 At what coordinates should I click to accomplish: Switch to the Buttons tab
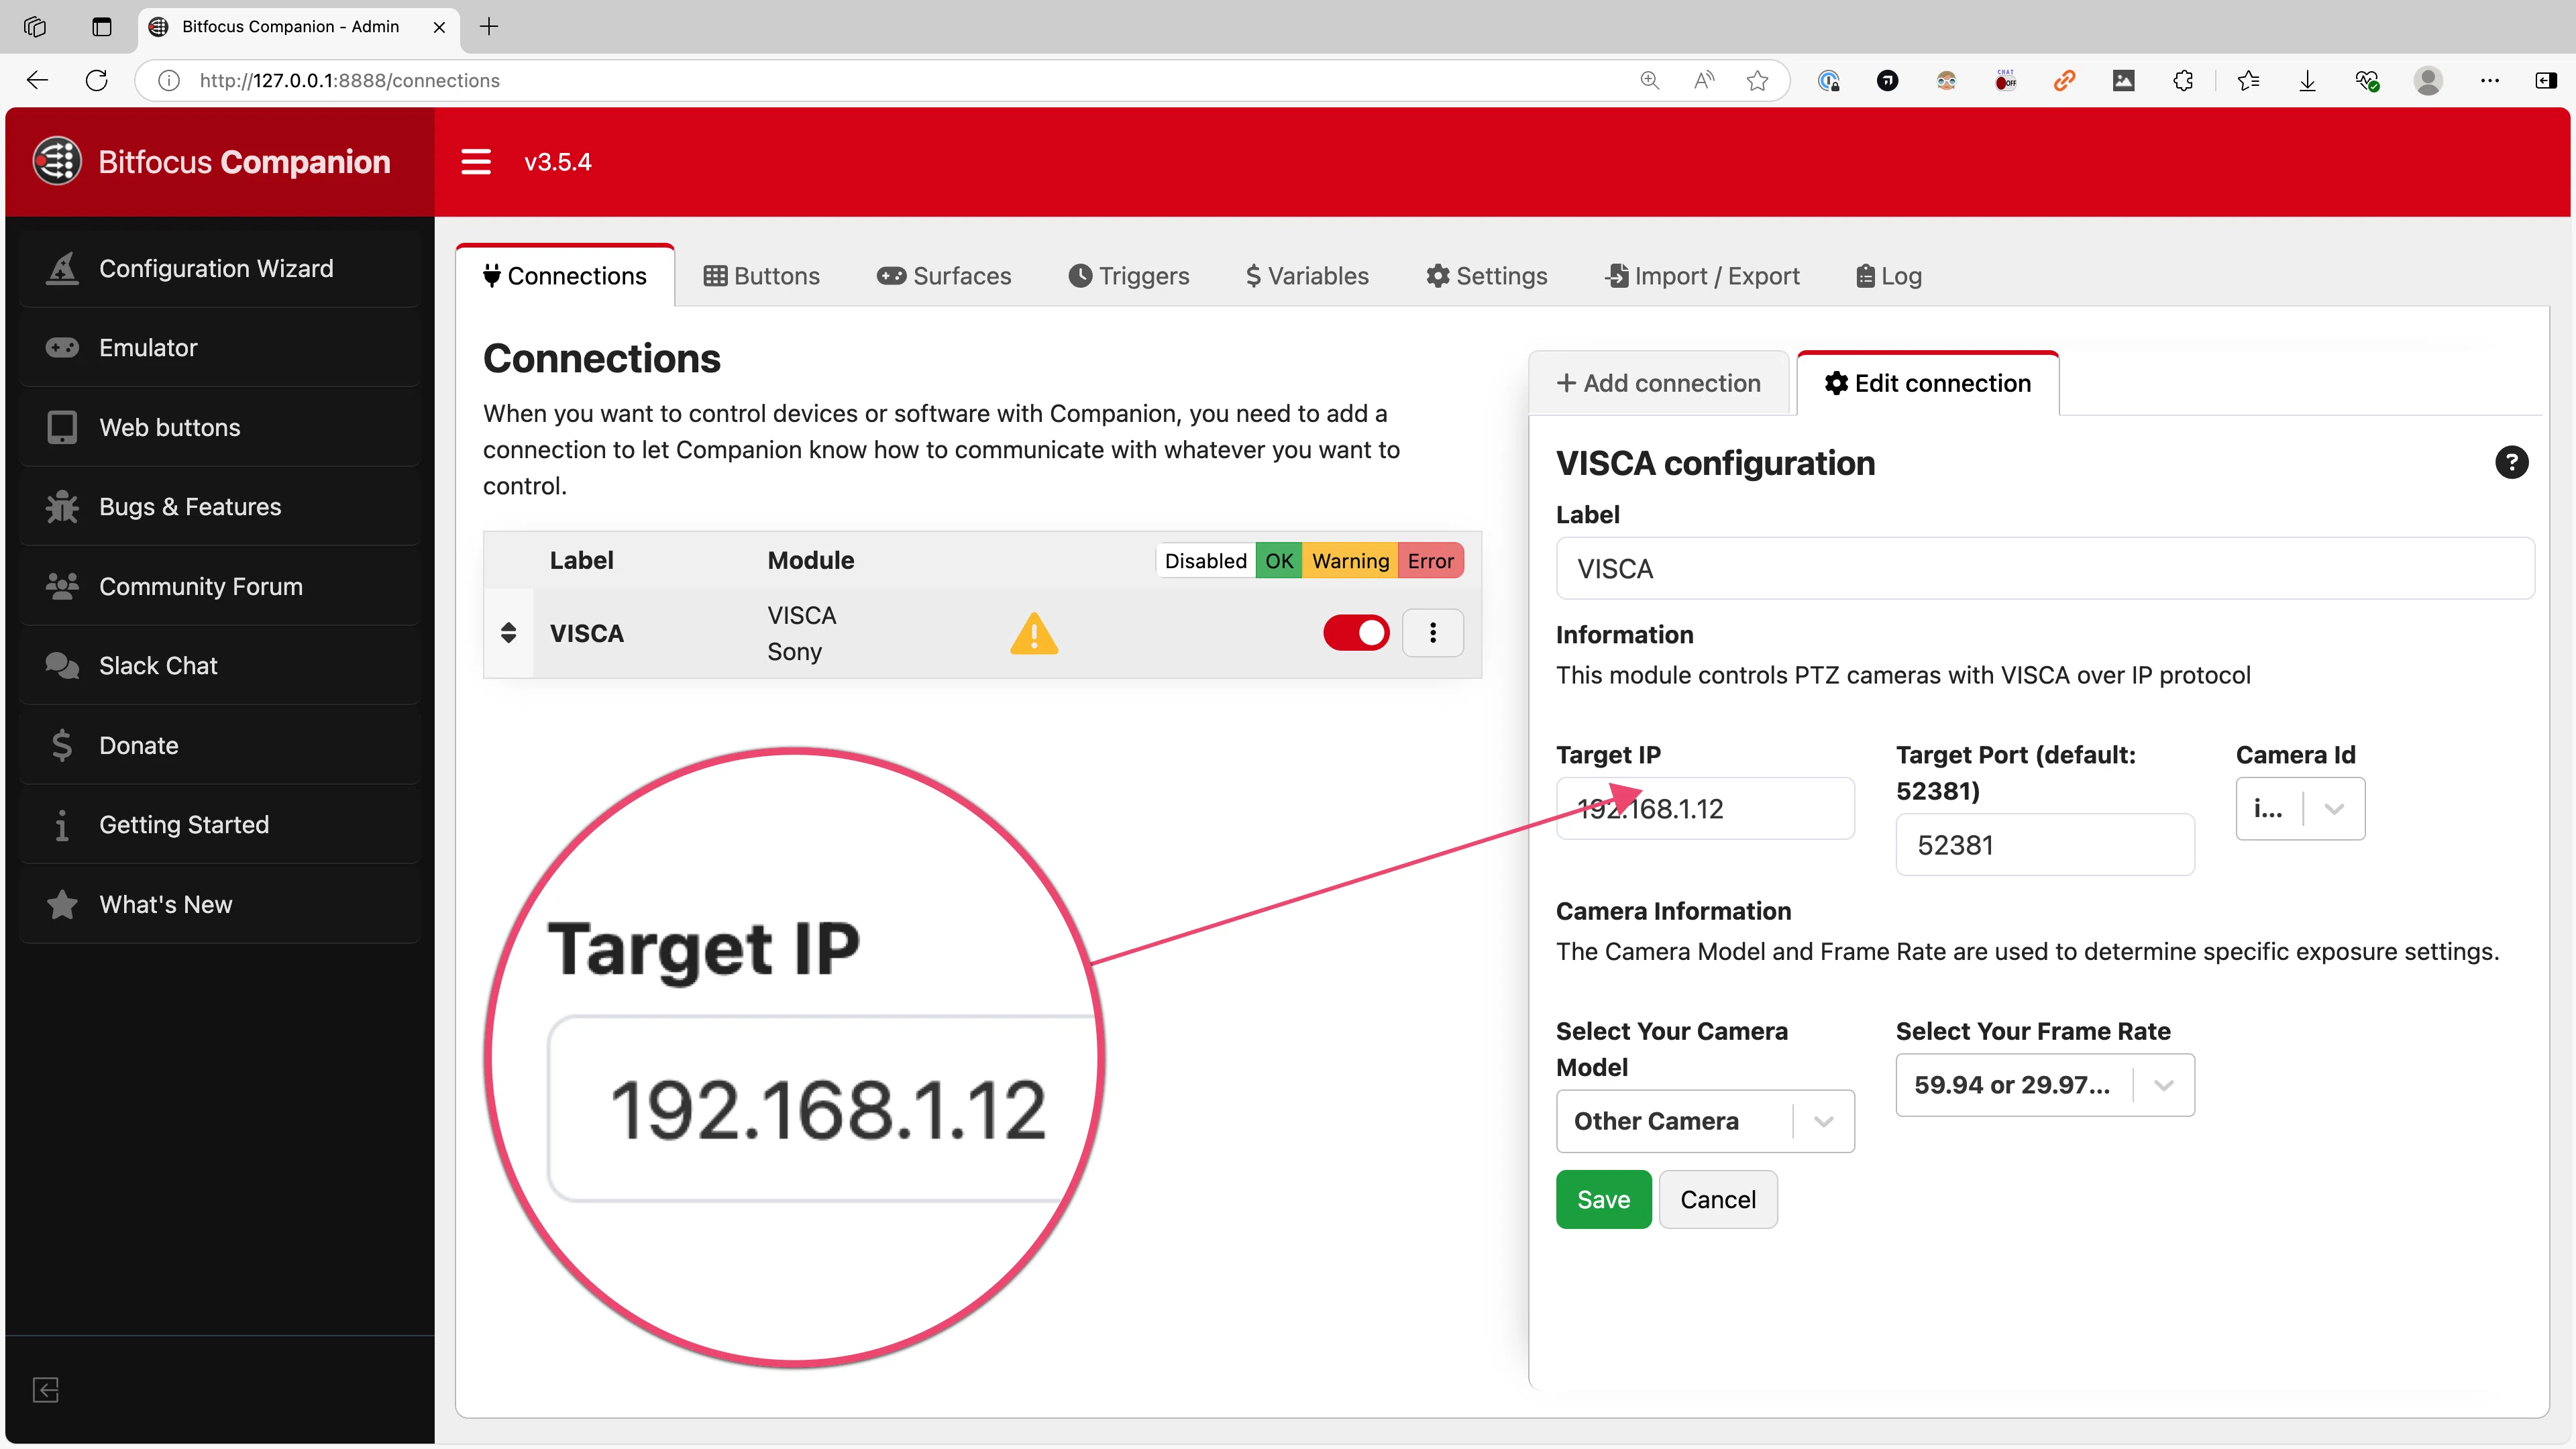click(x=762, y=276)
